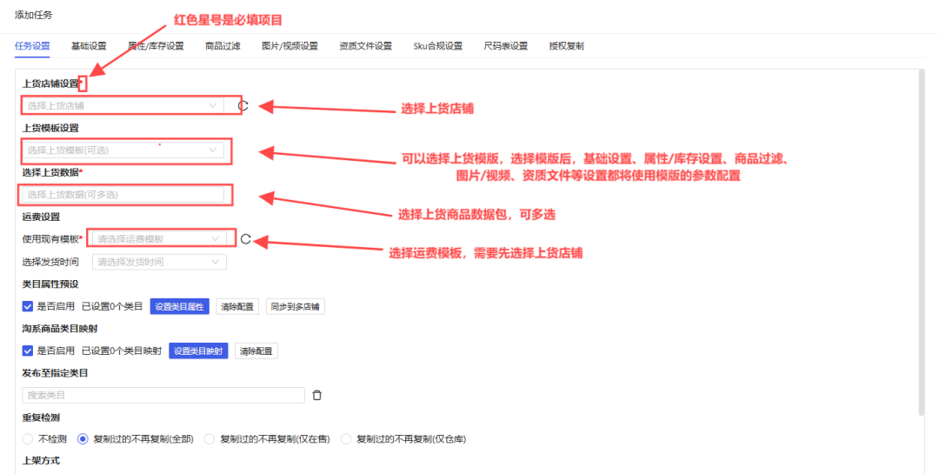Click the 搜索类目 input field
Image resolution: width=939 pixels, height=474 pixels.
click(x=163, y=395)
